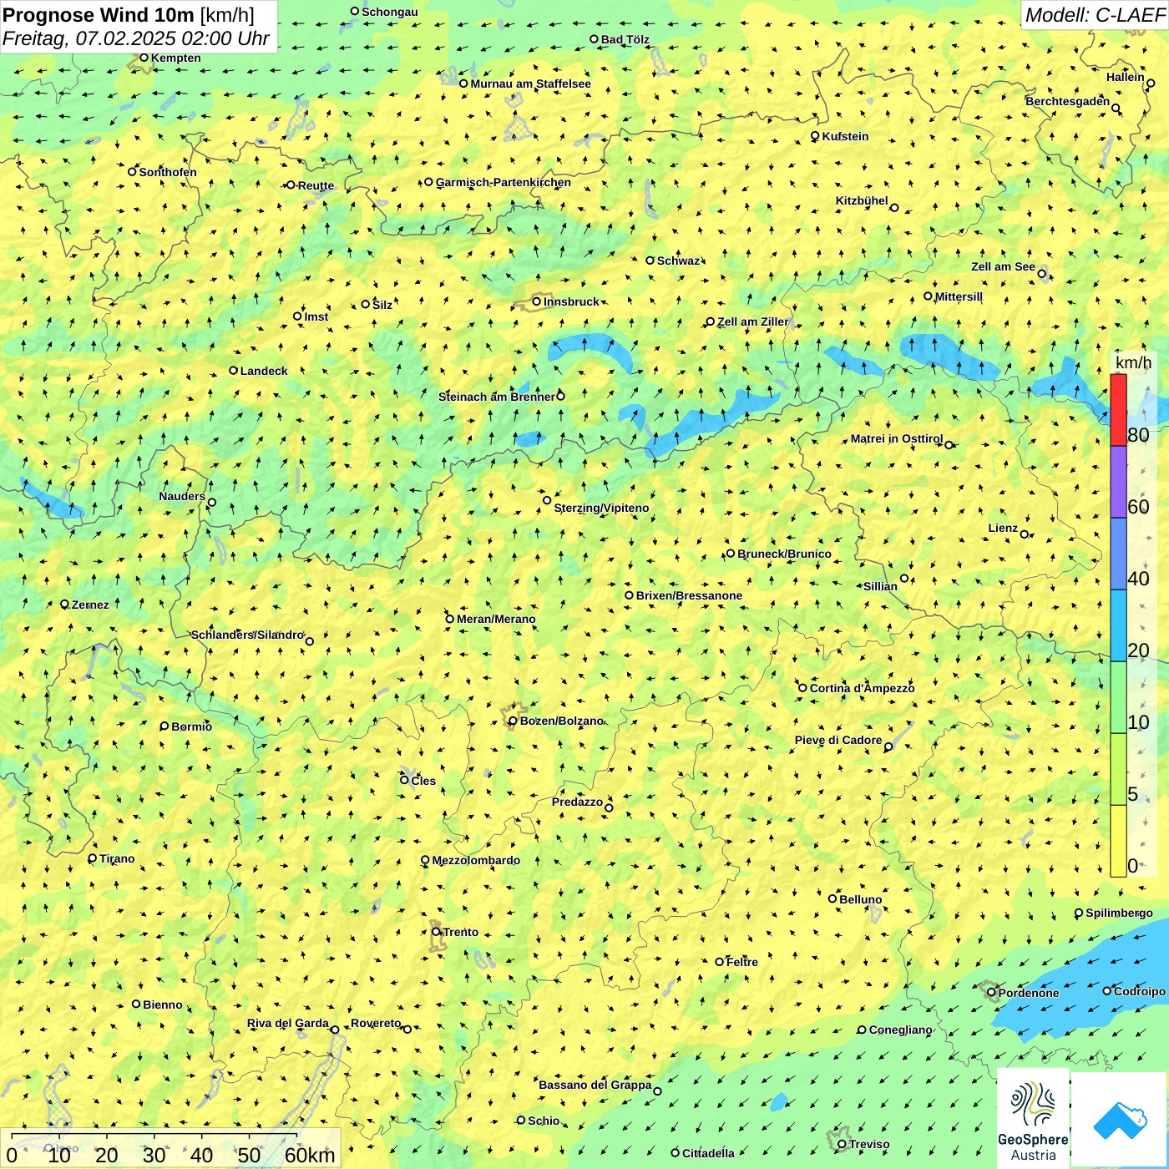Click the Landeck marker circle
The height and width of the screenshot is (1169, 1169).
234,371
